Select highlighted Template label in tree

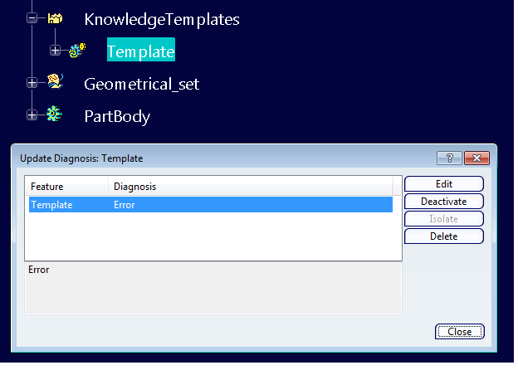[141, 50]
